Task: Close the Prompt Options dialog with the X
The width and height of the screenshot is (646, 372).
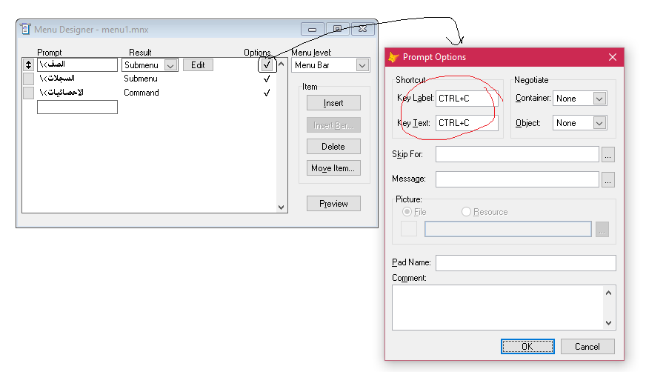Action: click(613, 57)
